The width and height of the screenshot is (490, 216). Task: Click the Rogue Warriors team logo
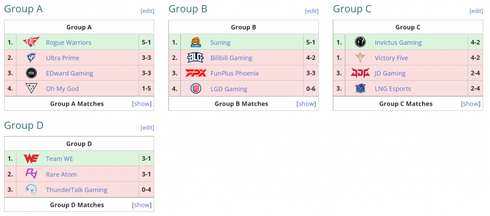[31, 42]
